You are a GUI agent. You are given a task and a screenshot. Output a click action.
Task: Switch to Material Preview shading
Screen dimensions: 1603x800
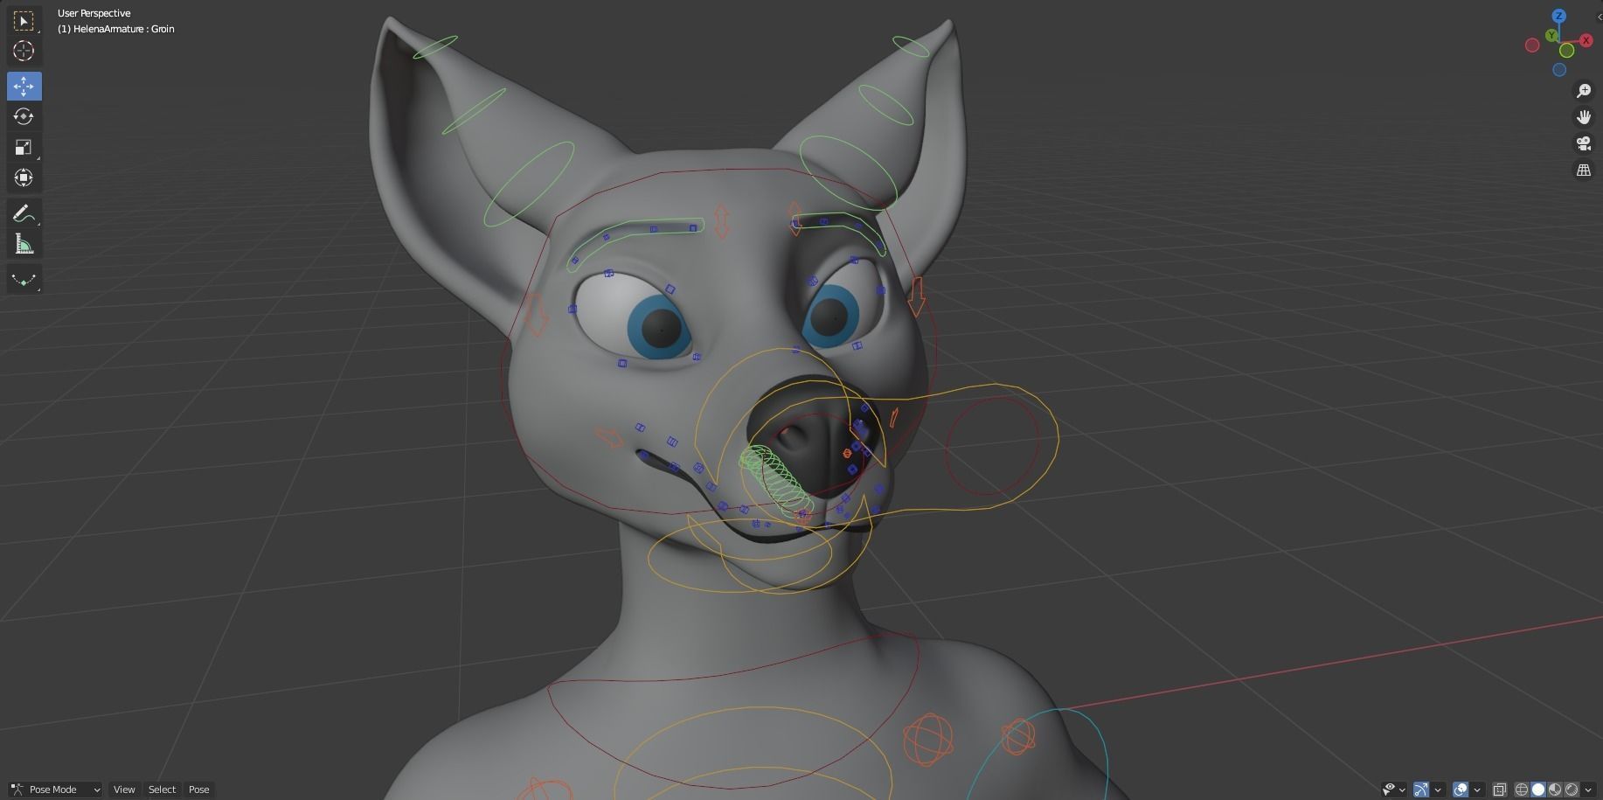pyautogui.click(x=1555, y=790)
